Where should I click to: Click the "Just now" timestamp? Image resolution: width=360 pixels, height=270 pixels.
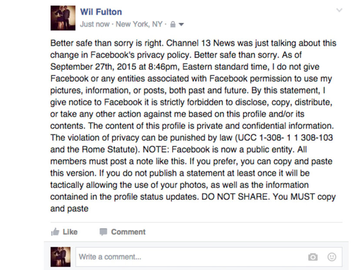(x=95, y=24)
